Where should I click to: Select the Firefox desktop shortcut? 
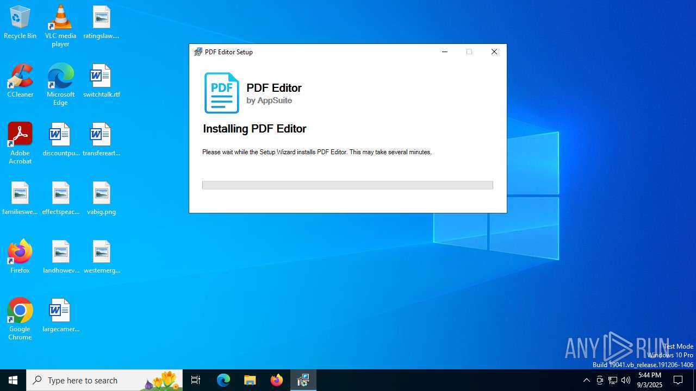(20, 257)
